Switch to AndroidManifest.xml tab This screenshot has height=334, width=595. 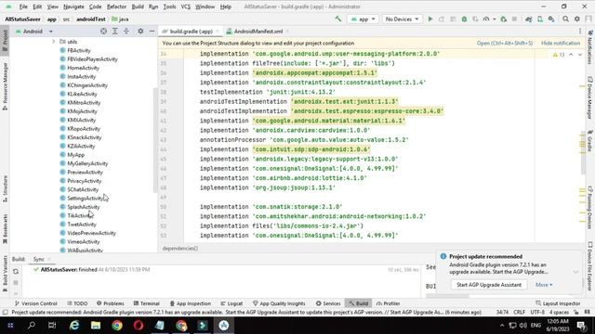click(x=258, y=31)
